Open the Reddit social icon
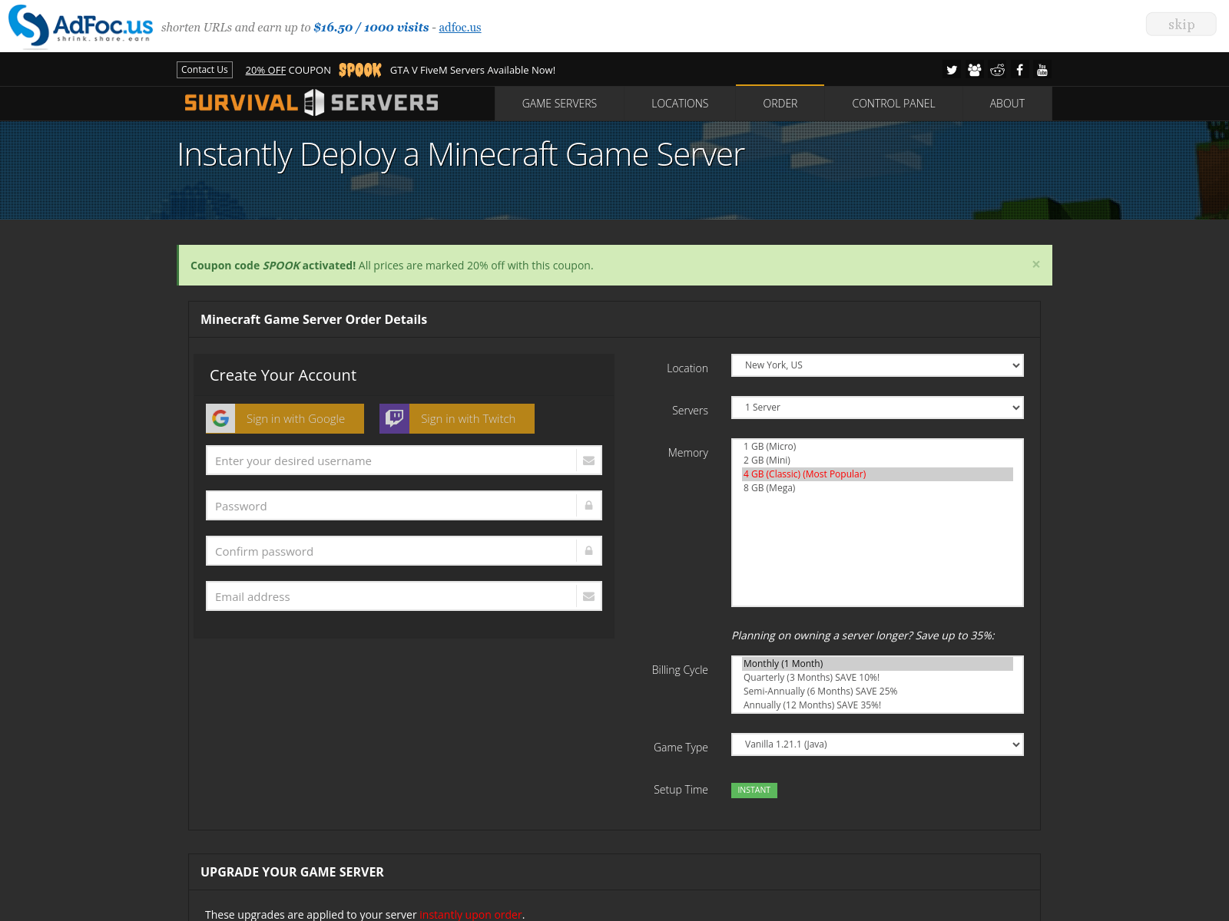The height and width of the screenshot is (921, 1229). [x=997, y=70]
